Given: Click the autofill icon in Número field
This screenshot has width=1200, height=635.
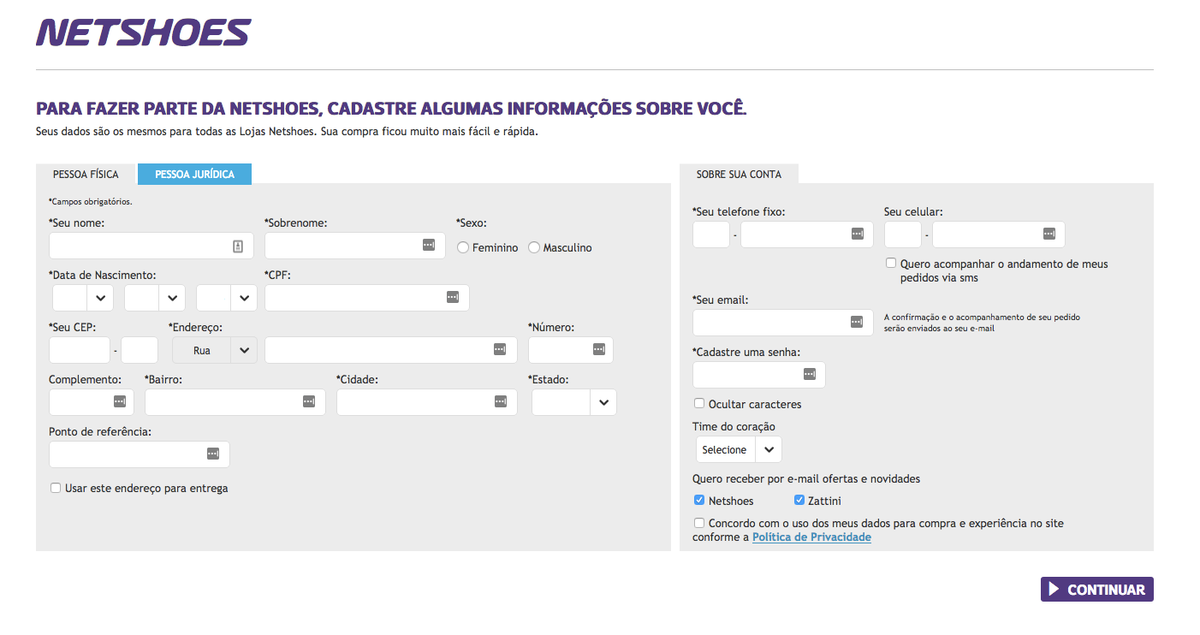Looking at the screenshot, I should click(x=599, y=349).
